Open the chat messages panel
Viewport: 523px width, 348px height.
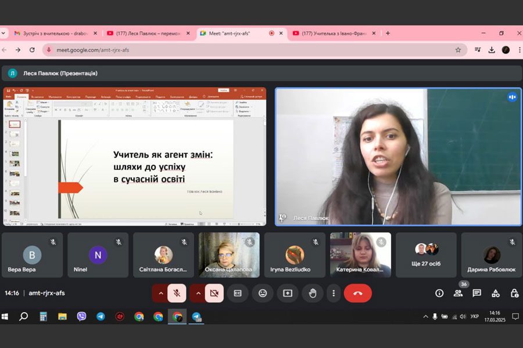[477, 293]
